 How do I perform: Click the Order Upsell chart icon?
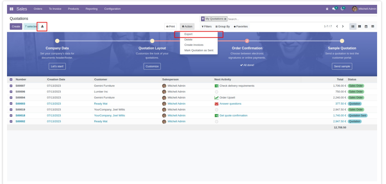217,98
